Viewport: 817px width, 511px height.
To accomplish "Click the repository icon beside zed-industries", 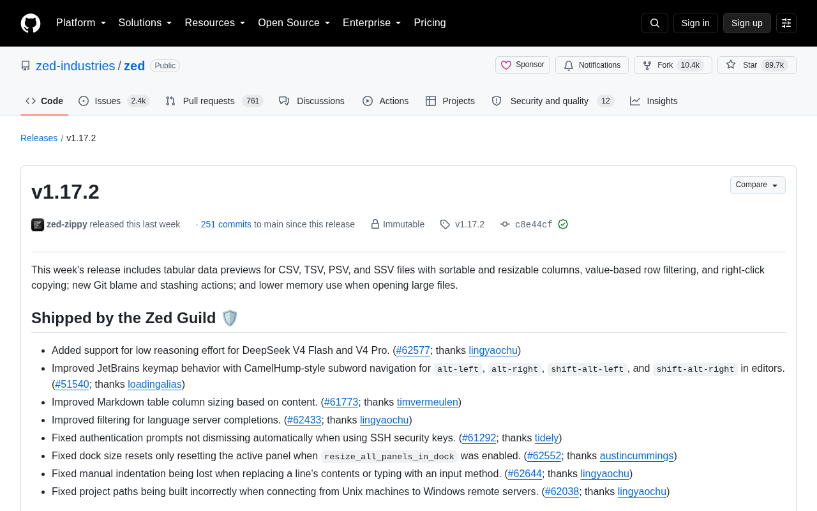I will coord(26,66).
